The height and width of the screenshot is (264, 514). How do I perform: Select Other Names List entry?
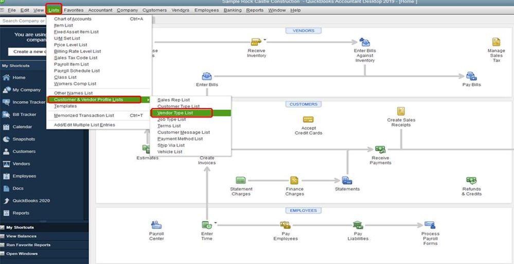(x=98, y=93)
